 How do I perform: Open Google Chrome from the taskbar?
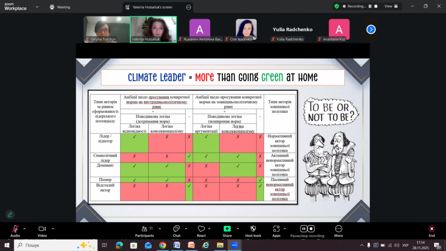point(162,245)
